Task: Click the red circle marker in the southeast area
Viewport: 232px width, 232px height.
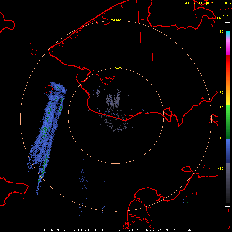Action: pyautogui.click(x=206, y=168)
